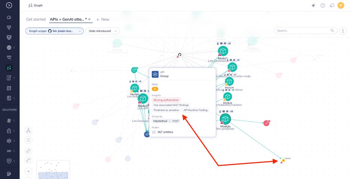Viewport: 352px width, 179px height.
Task: Open the Graph scope dropdown
Action: [54, 31]
